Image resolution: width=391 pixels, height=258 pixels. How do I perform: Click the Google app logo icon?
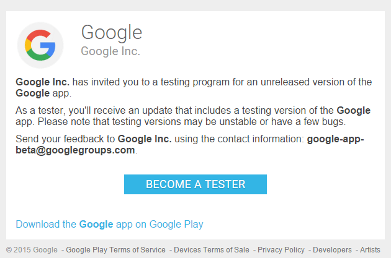coord(40,45)
